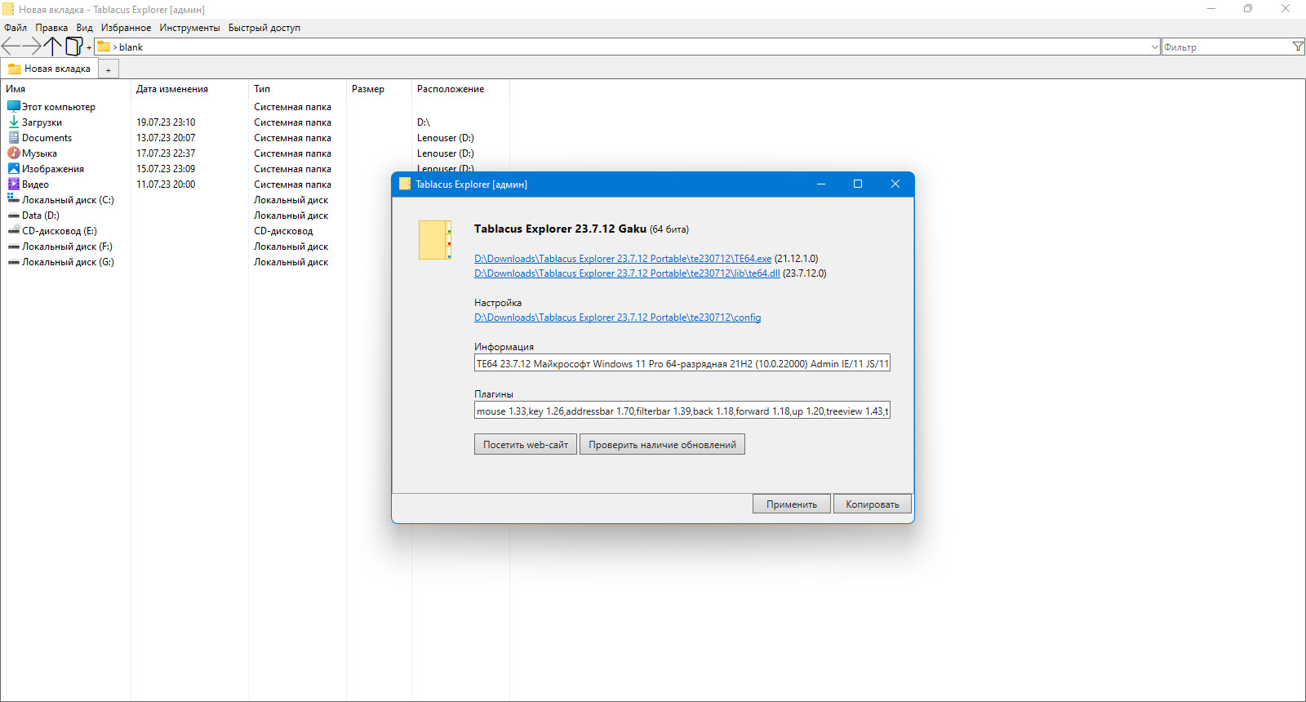
Task: Add a new tab with the tab bar plus
Action: pos(109,70)
